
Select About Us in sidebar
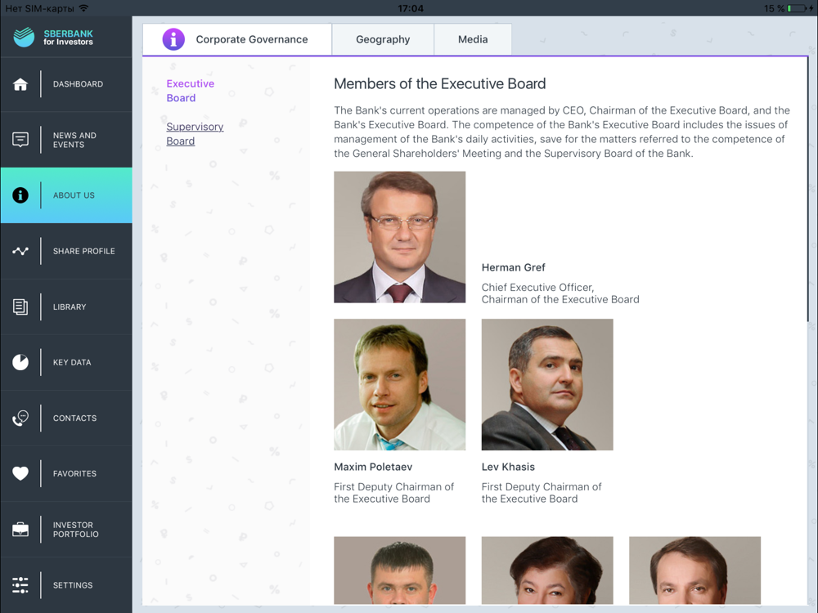point(66,195)
